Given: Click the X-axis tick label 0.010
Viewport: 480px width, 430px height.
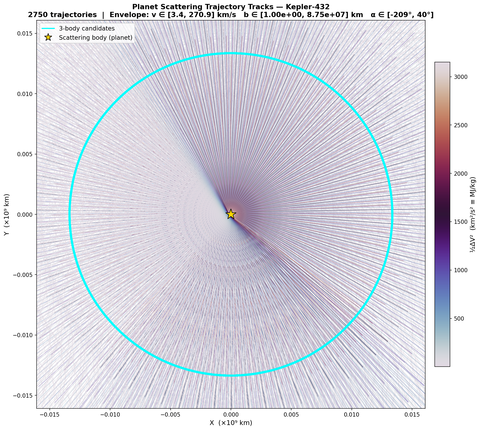Looking at the screenshot, I should 352,415.
